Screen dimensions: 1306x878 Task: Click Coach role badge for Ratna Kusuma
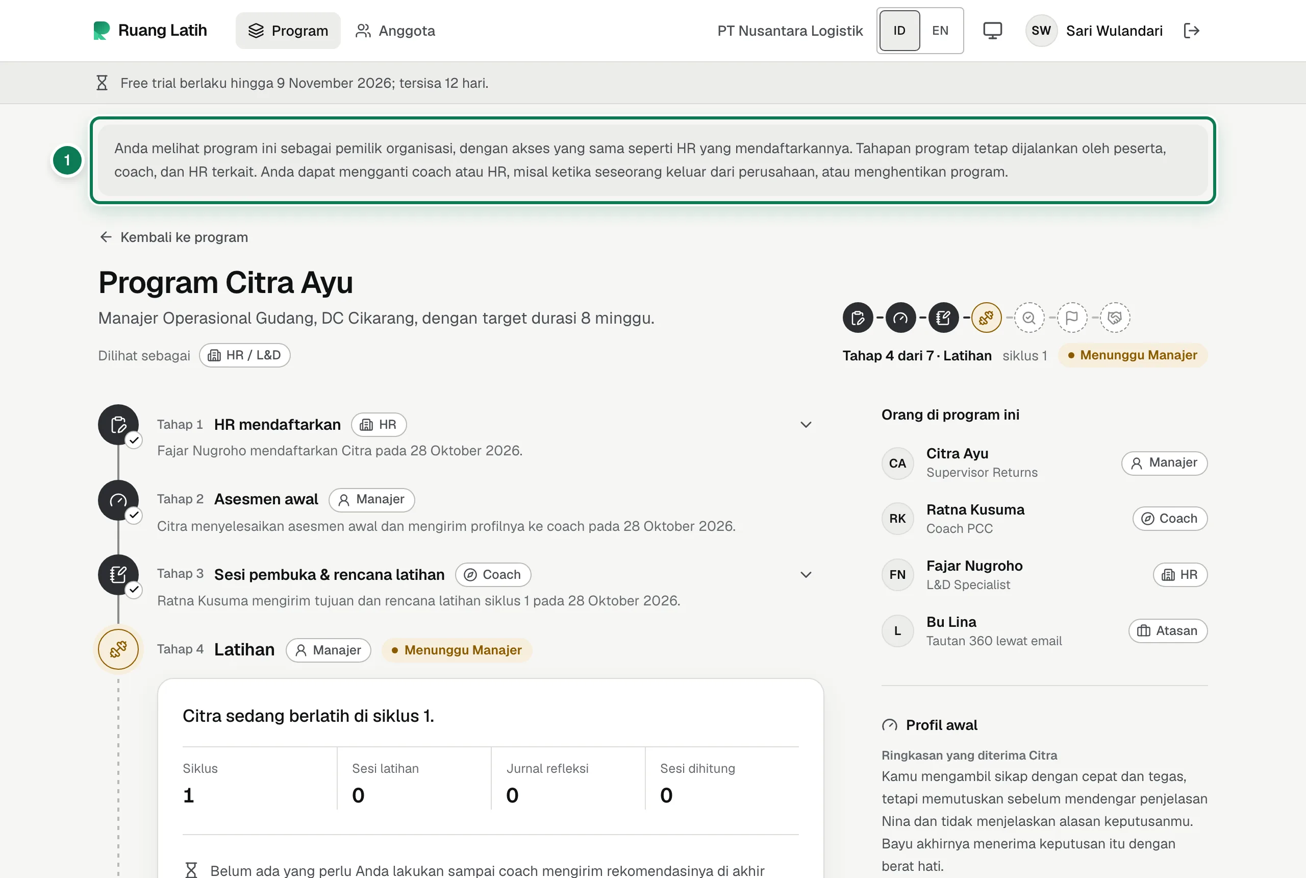click(1170, 519)
